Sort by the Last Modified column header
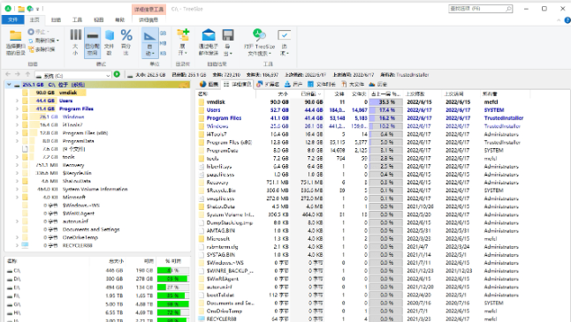Viewport: 571px width, 322px height. tap(423, 94)
